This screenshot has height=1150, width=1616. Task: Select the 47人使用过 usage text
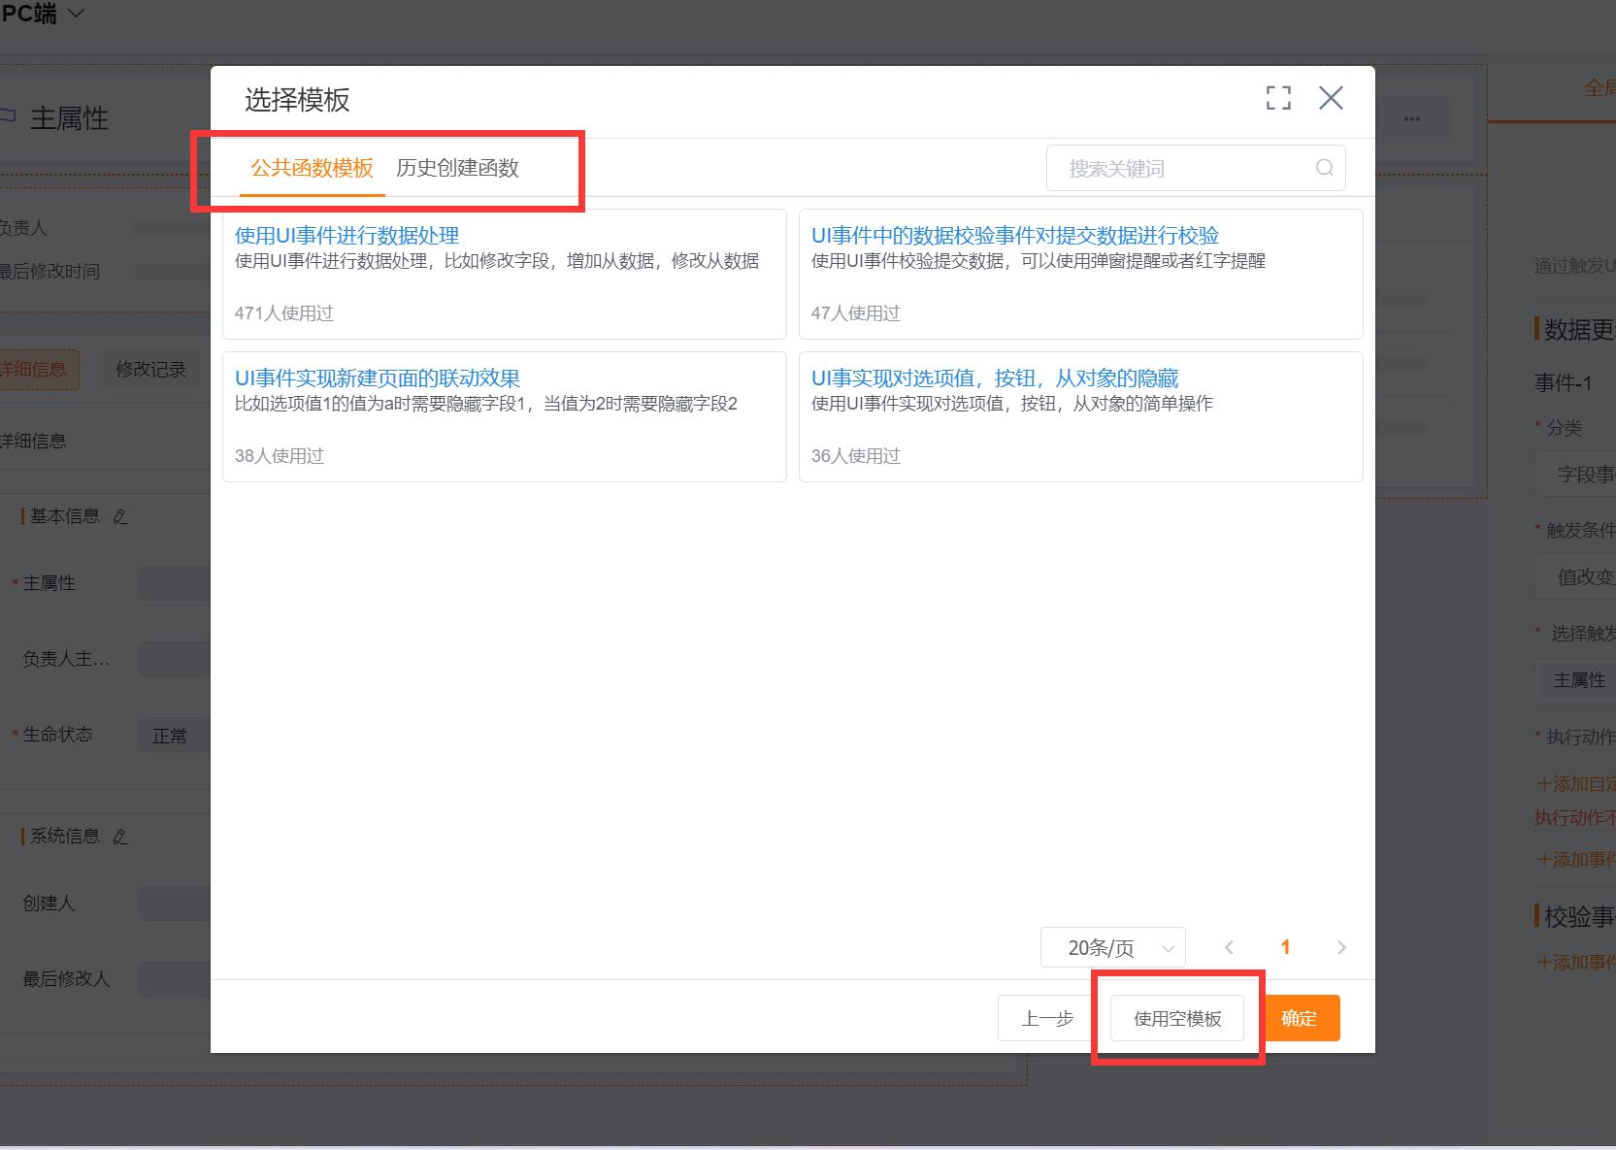click(855, 313)
